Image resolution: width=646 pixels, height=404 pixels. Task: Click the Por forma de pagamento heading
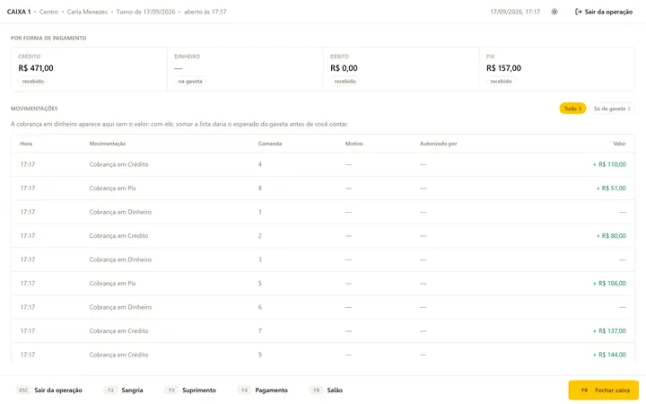[x=48, y=38]
